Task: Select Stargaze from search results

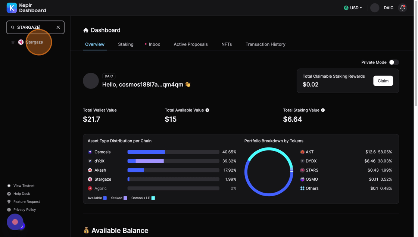Action: [34, 42]
